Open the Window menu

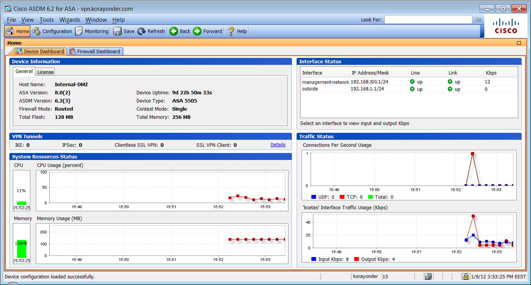coord(96,20)
